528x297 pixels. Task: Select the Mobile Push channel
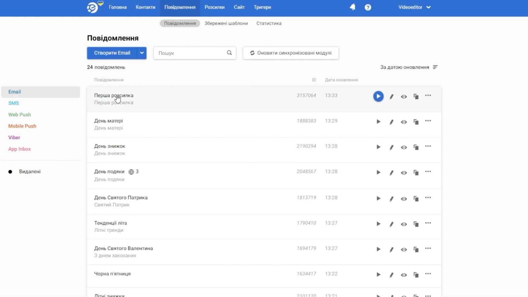pos(22,126)
